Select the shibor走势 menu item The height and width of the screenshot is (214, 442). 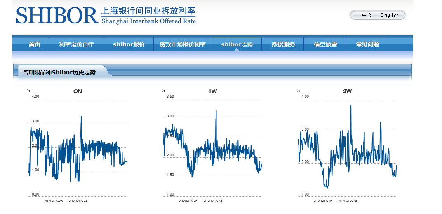point(237,44)
